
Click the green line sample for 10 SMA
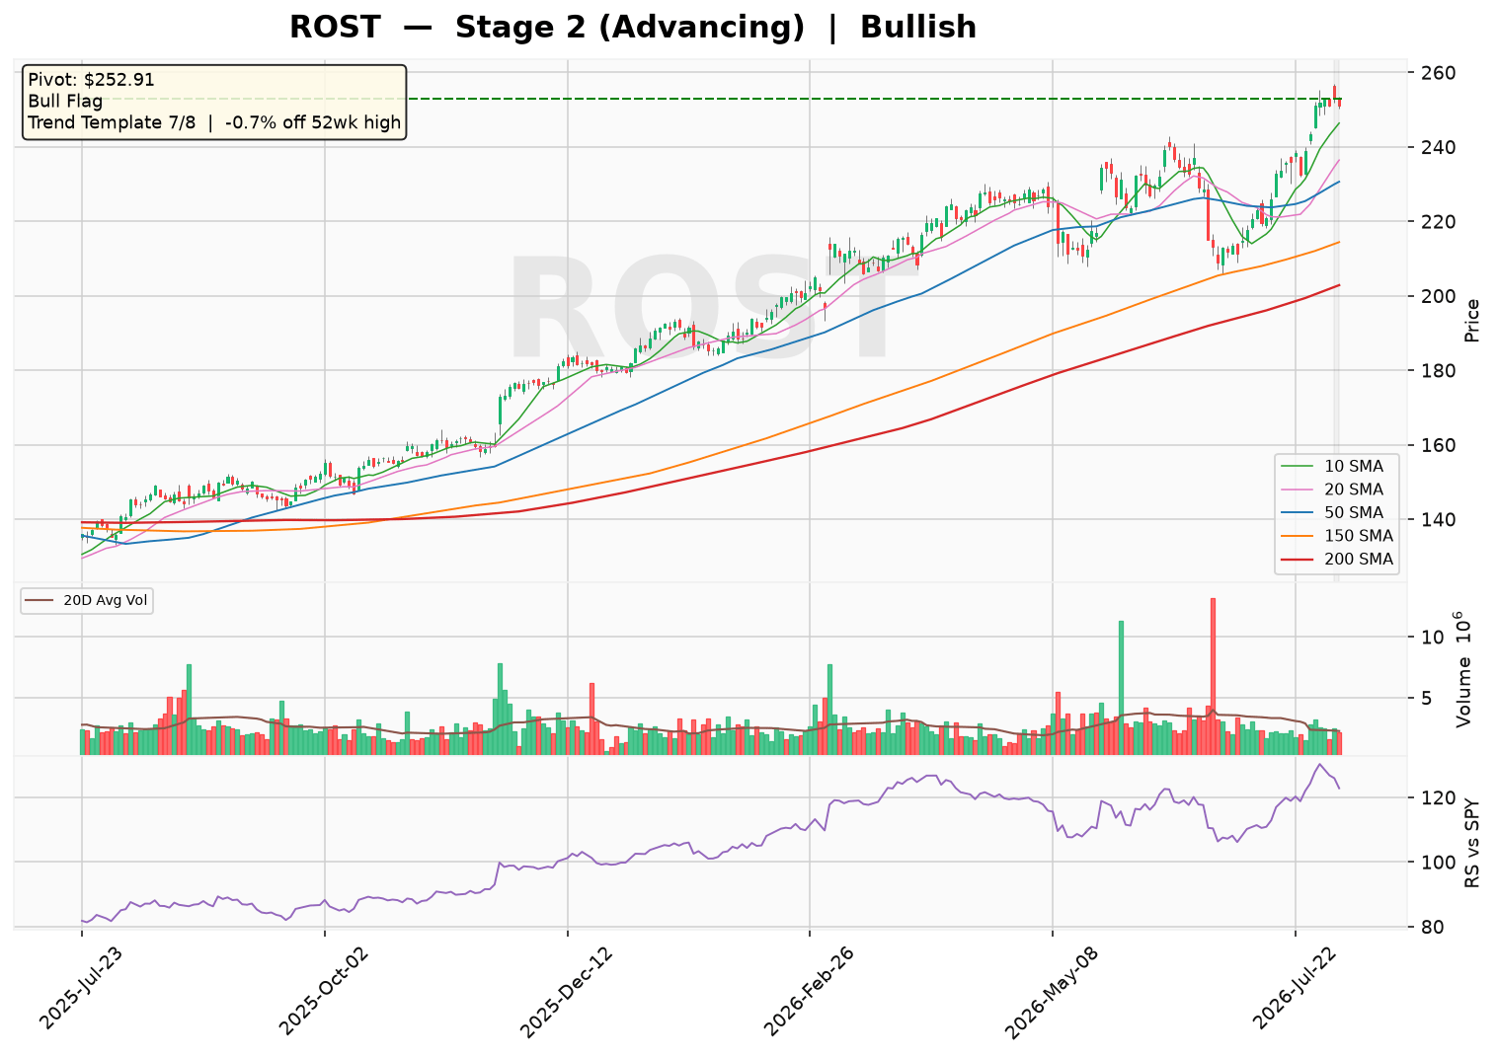point(1298,466)
